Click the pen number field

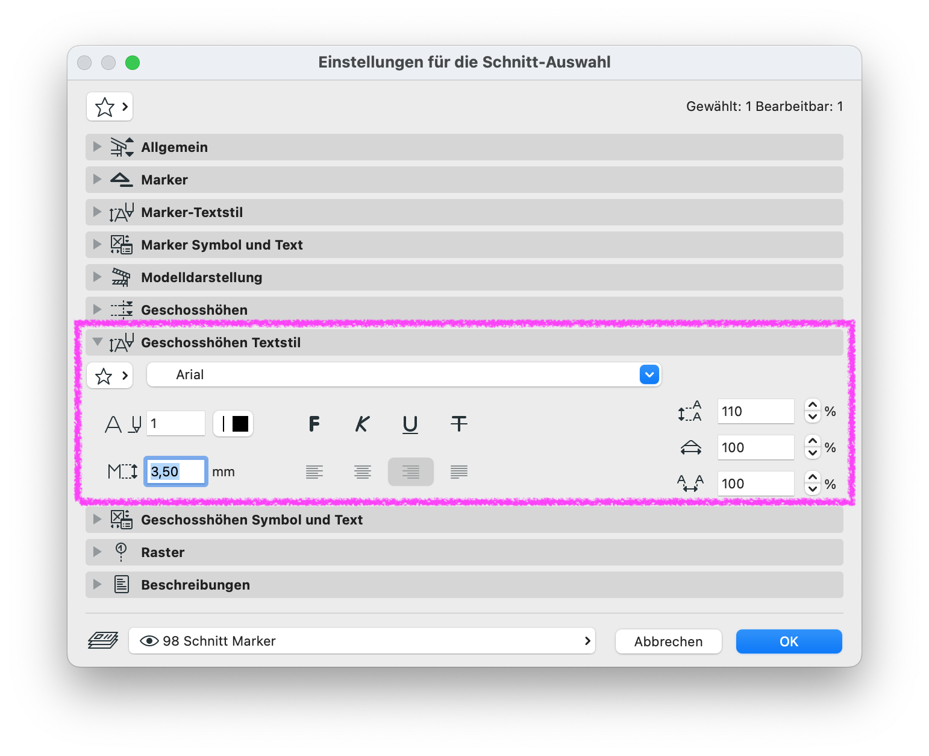coord(176,424)
